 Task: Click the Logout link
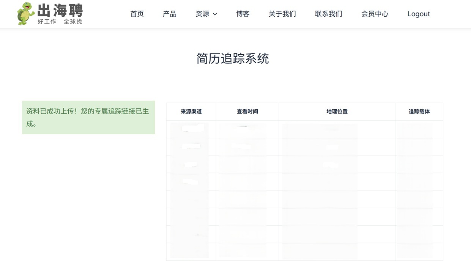tap(419, 14)
